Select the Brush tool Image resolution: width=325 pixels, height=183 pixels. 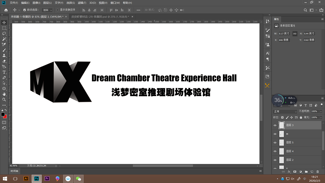[4, 50]
